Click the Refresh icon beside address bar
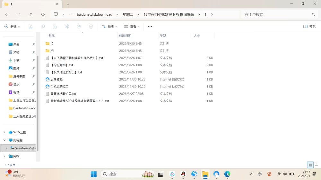Image resolution: width=321 pixels, height=180 pixels. [x=43, y=14]
